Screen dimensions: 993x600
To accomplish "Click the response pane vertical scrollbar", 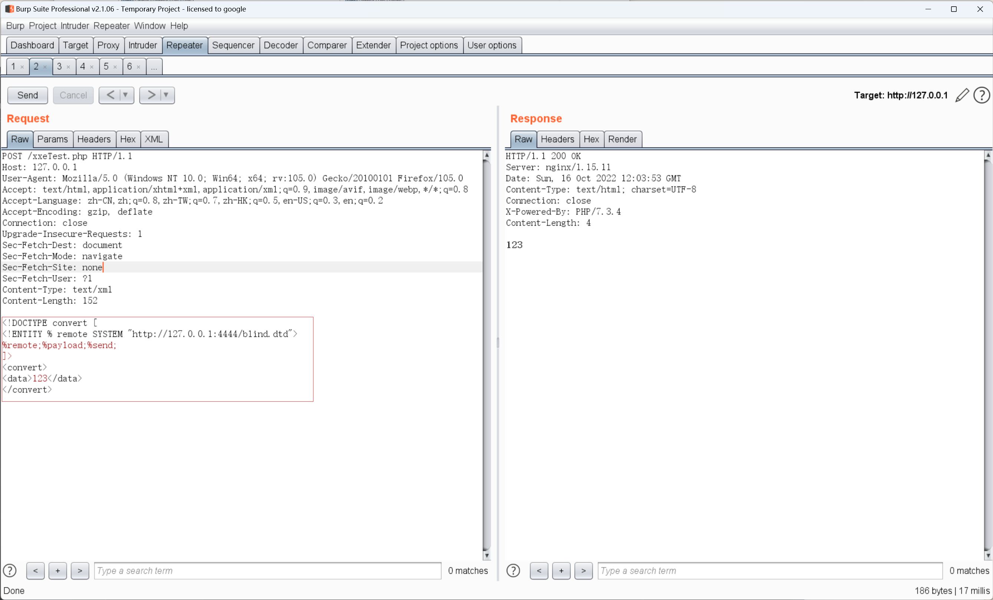I will click(x=988, y=354).
